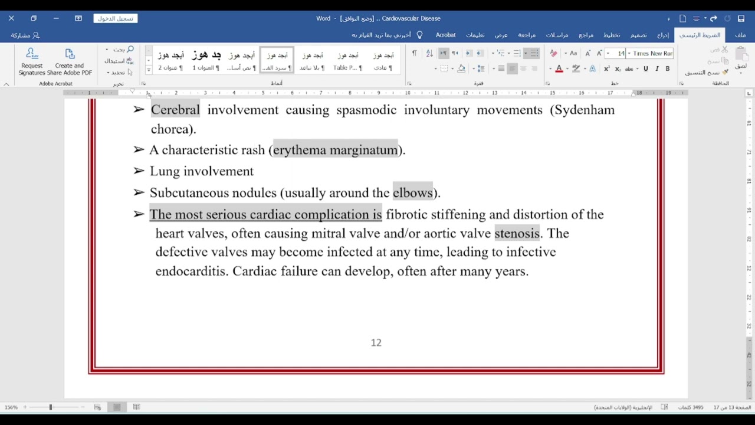
Task: Apply subscript (x₂) formatting
Action: pos(618,69)
